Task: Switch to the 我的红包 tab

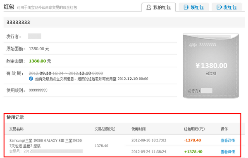Action: pyautogui.click(x=159, y=7)
